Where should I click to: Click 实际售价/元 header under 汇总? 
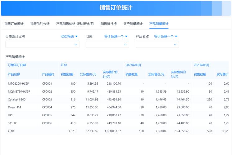tap(88, 74)
